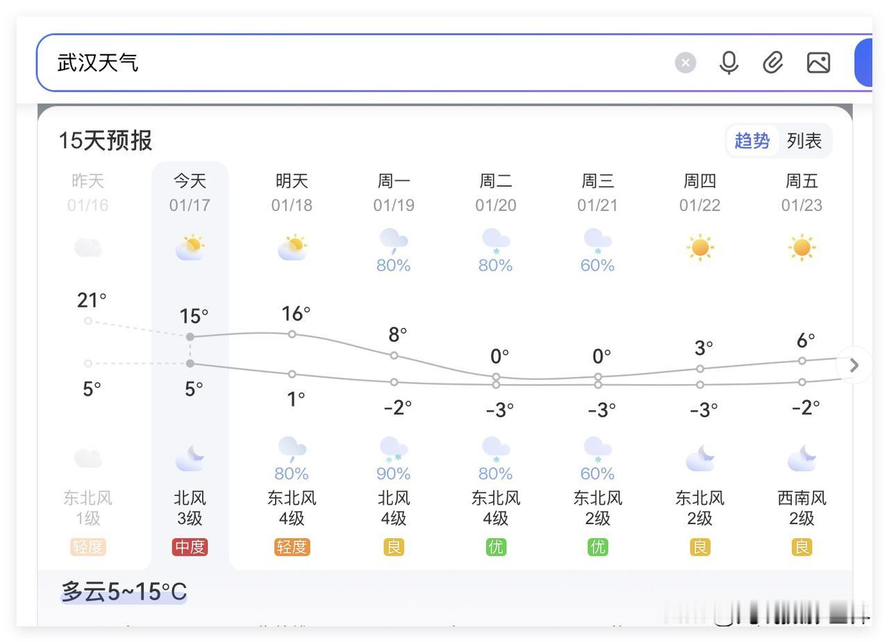Click the 15天预报 heading
The width and height of the screenshot is (889, 643).
105,140
